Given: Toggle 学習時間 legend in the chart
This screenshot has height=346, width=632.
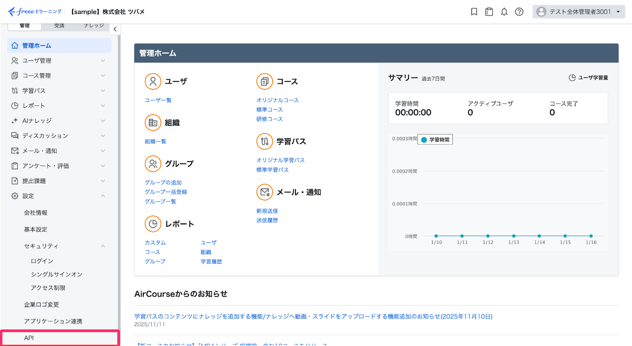Looking at the screenshot, I should (435, 140).
